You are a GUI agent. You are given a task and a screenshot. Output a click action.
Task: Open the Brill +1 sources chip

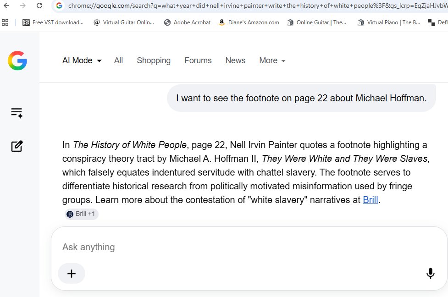click(82, 214)
